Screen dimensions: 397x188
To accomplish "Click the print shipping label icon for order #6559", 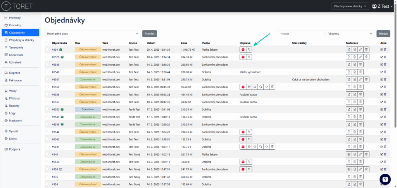I will tap(249, 87).
